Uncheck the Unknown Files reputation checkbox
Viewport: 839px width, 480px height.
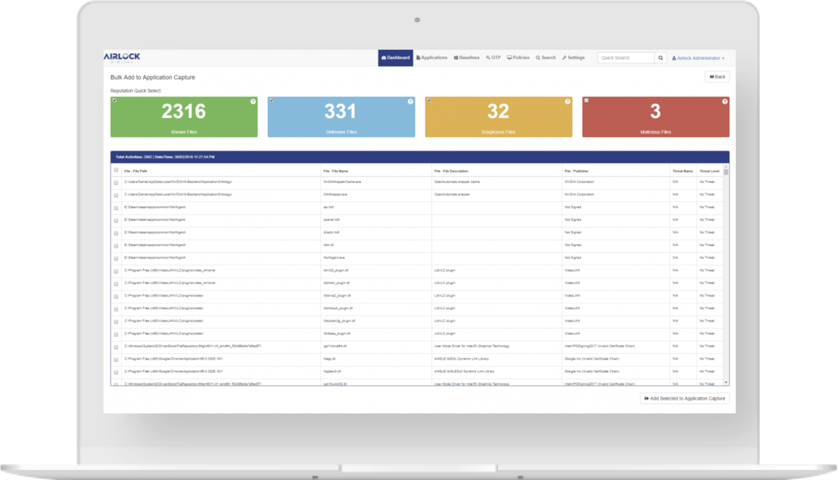(272, 101)
